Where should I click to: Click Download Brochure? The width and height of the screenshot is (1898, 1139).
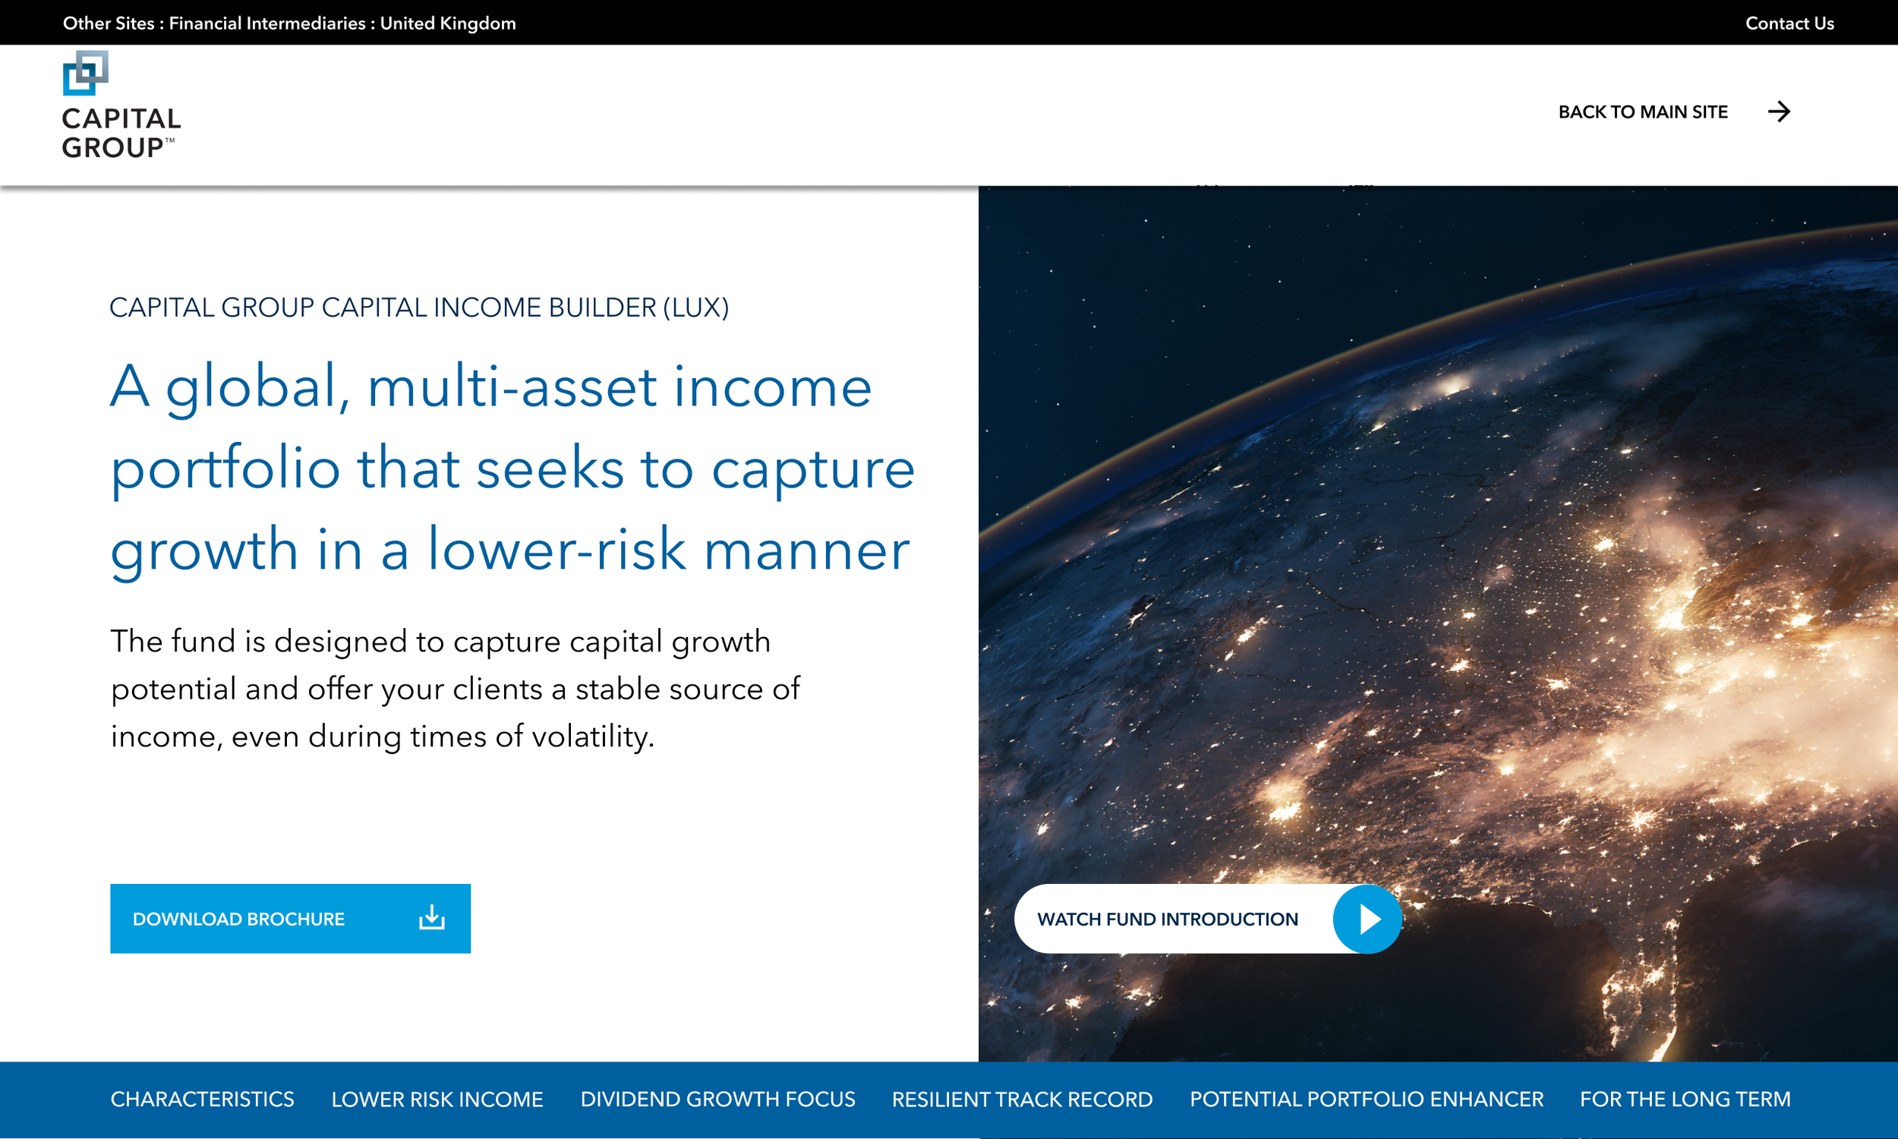tap(239, 918)
